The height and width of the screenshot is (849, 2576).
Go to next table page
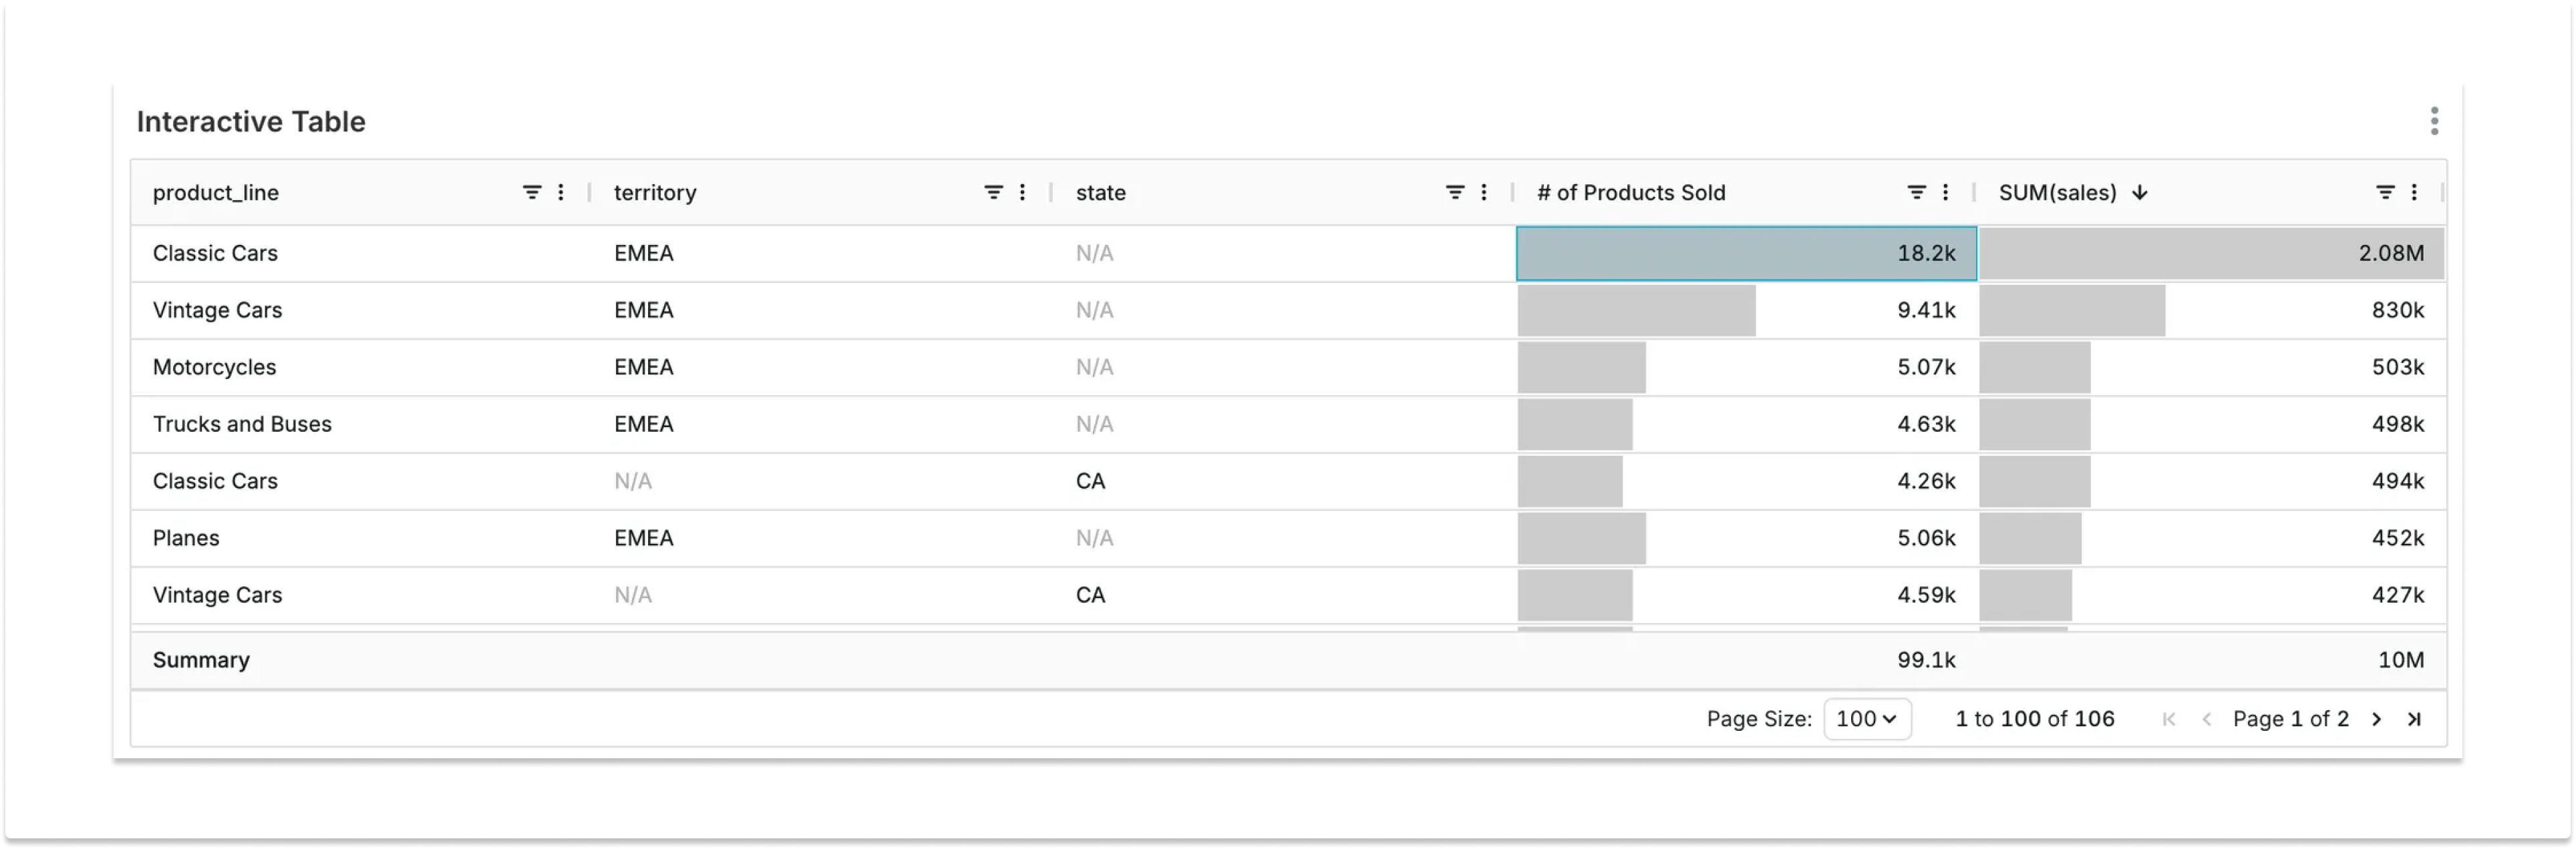pyautogui.click(x=2377, y=719)
